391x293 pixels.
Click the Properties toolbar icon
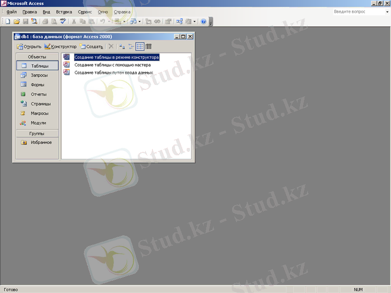[168, 21]
